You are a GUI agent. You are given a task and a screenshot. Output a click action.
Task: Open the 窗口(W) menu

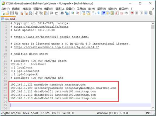124,9
